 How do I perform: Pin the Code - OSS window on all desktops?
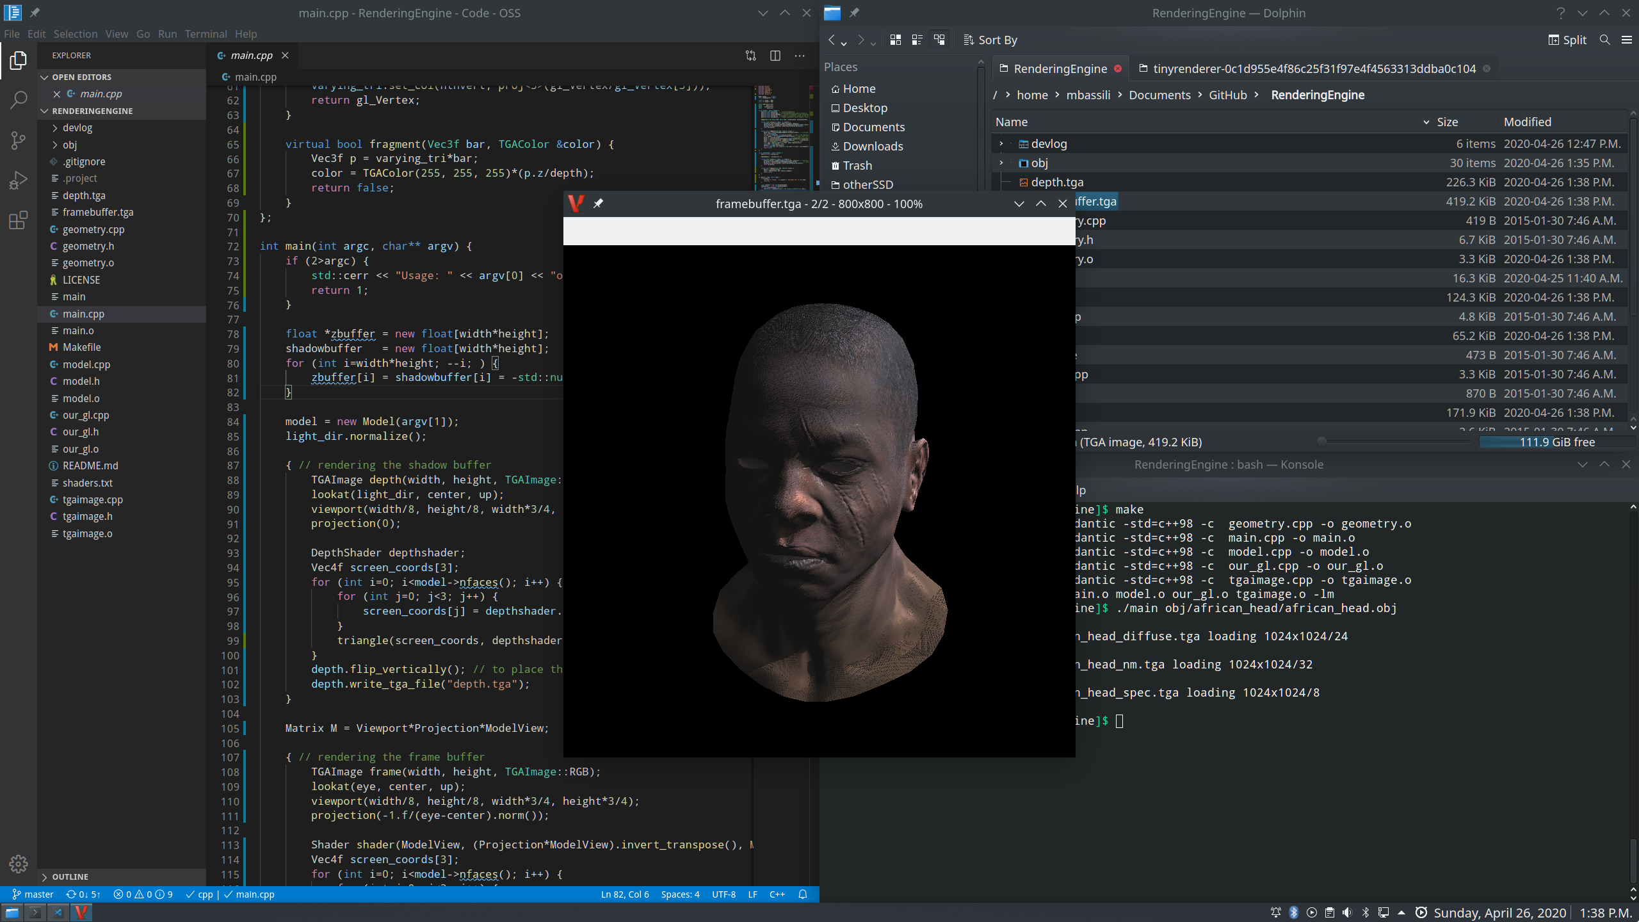pyautogui.click(x=35, y=13)
